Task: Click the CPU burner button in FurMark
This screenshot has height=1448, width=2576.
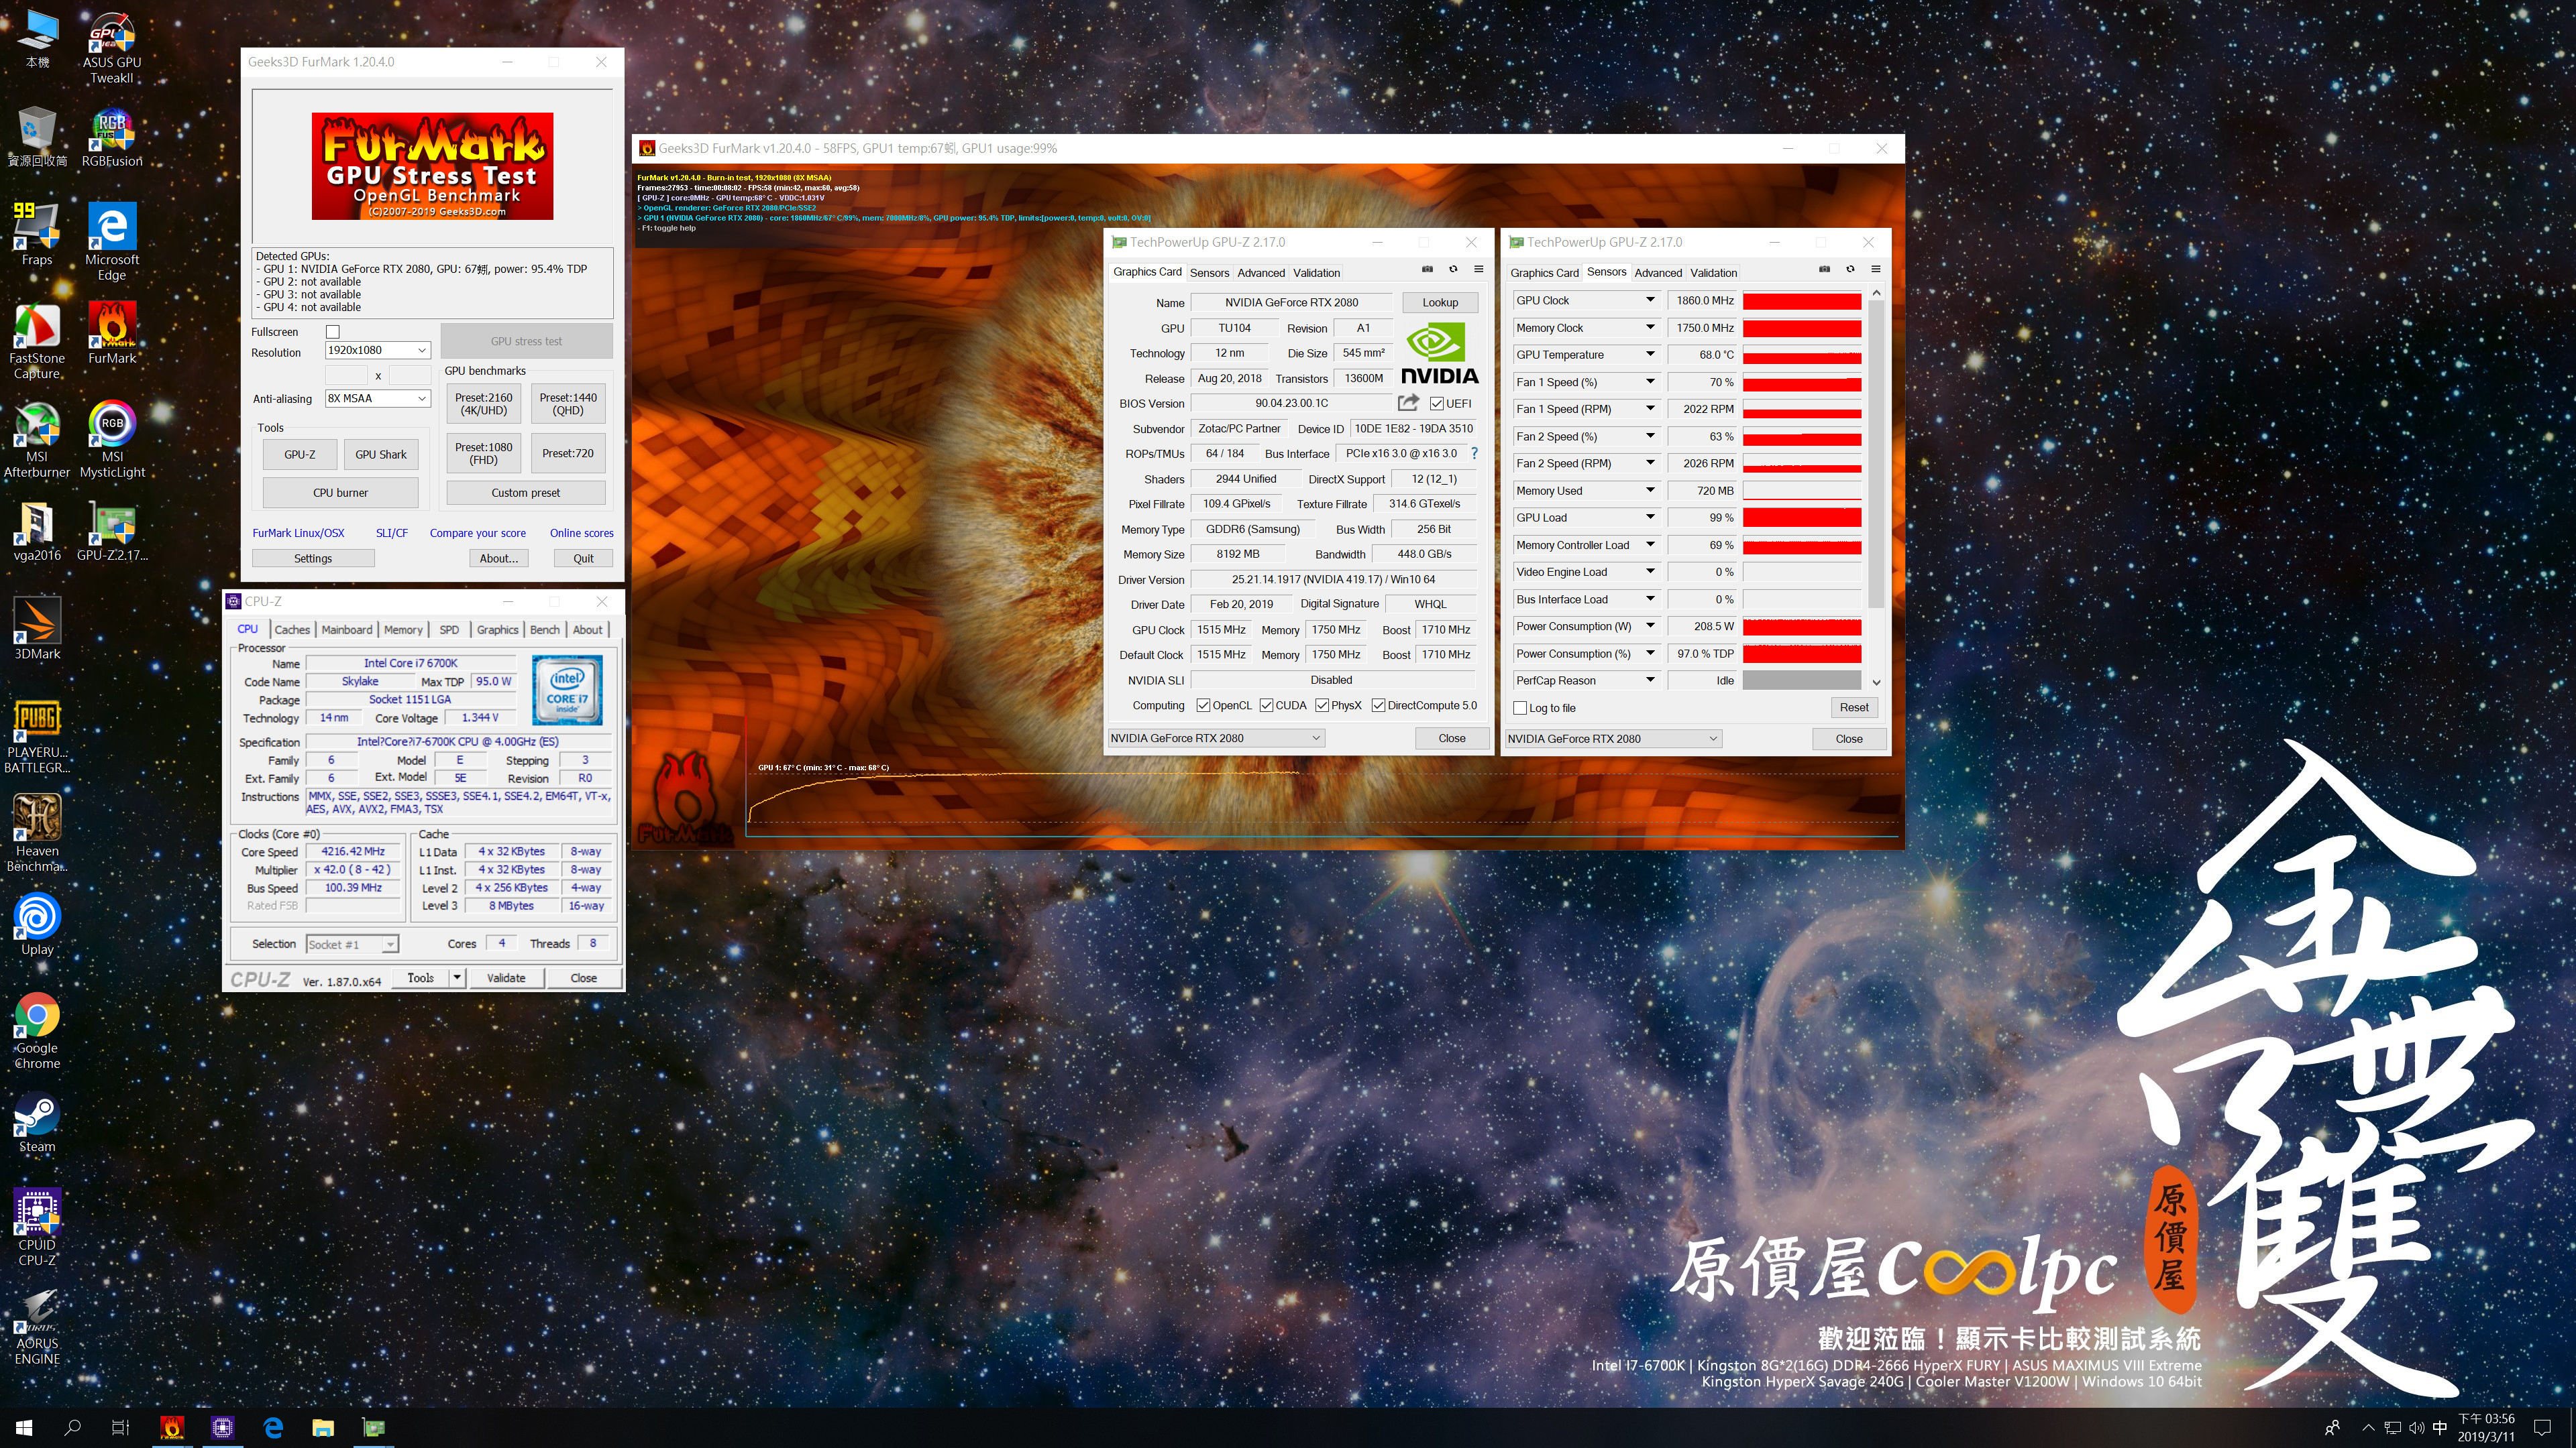Action: (x=340, y=493)
